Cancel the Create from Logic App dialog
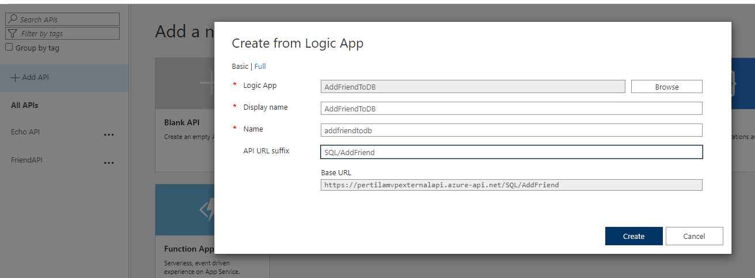Viewport: 755px width, 278px height. (x=694, y=236)
